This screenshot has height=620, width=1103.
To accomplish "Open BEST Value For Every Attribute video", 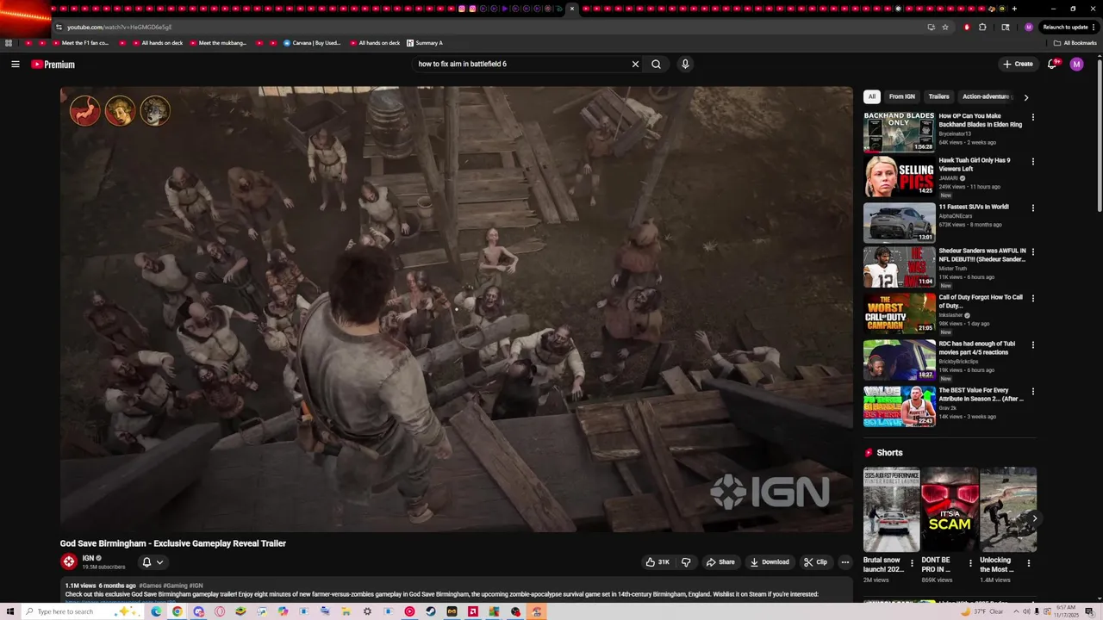I will pyautogui.click(x=981, y=394).
